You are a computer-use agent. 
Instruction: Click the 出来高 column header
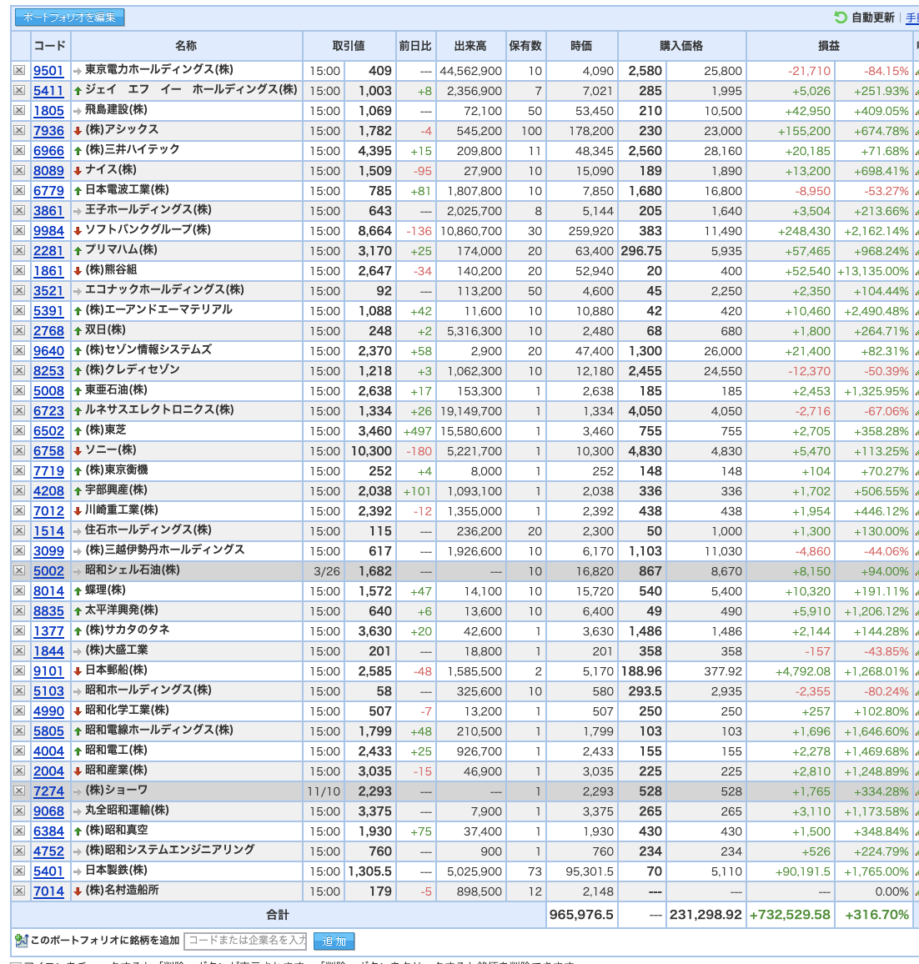point(471,46)
